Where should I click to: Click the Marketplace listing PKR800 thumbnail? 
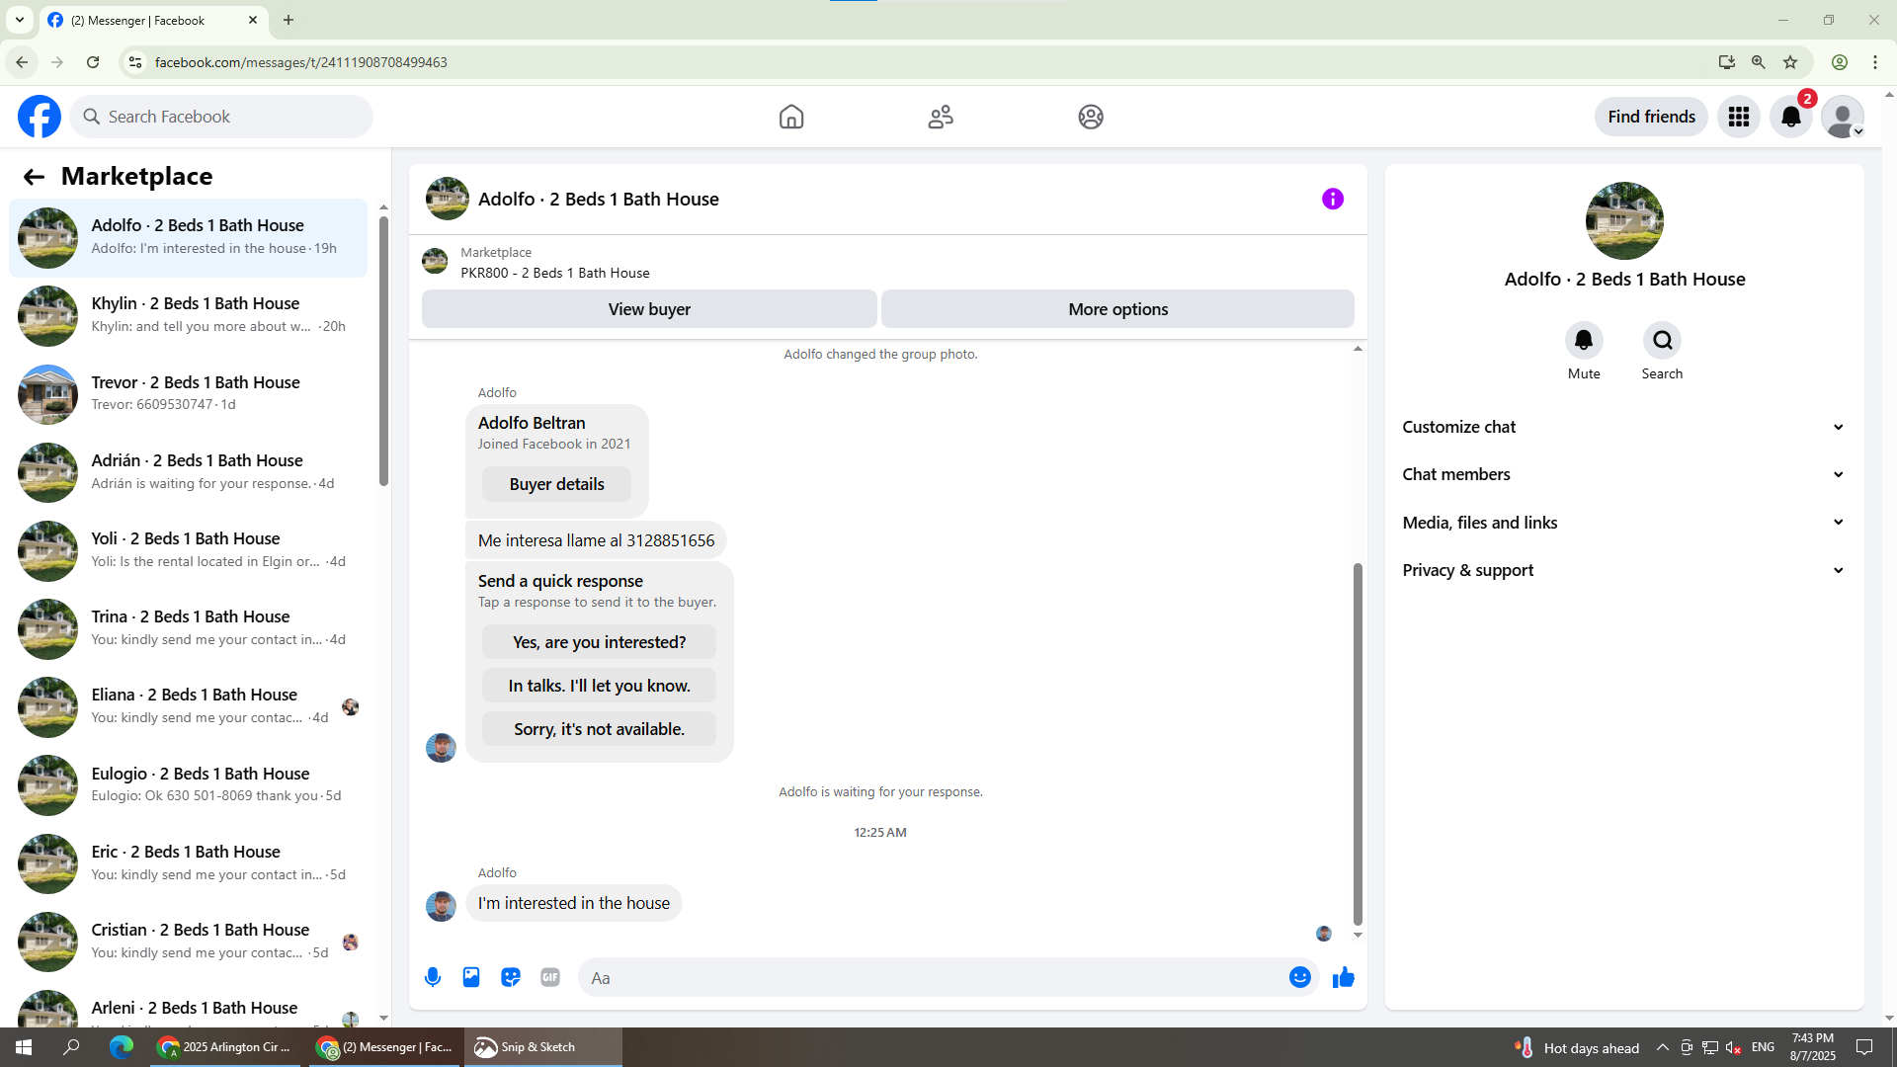435,262
